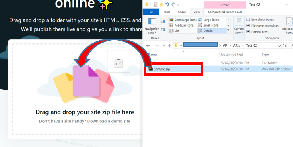Switch to List layout
This screenshot has width=293, height=147.
[174, 31]
